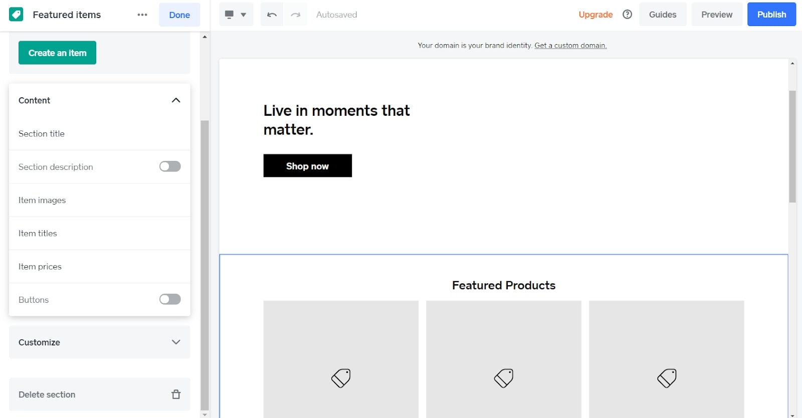Open Section title settings

[99, 134]
